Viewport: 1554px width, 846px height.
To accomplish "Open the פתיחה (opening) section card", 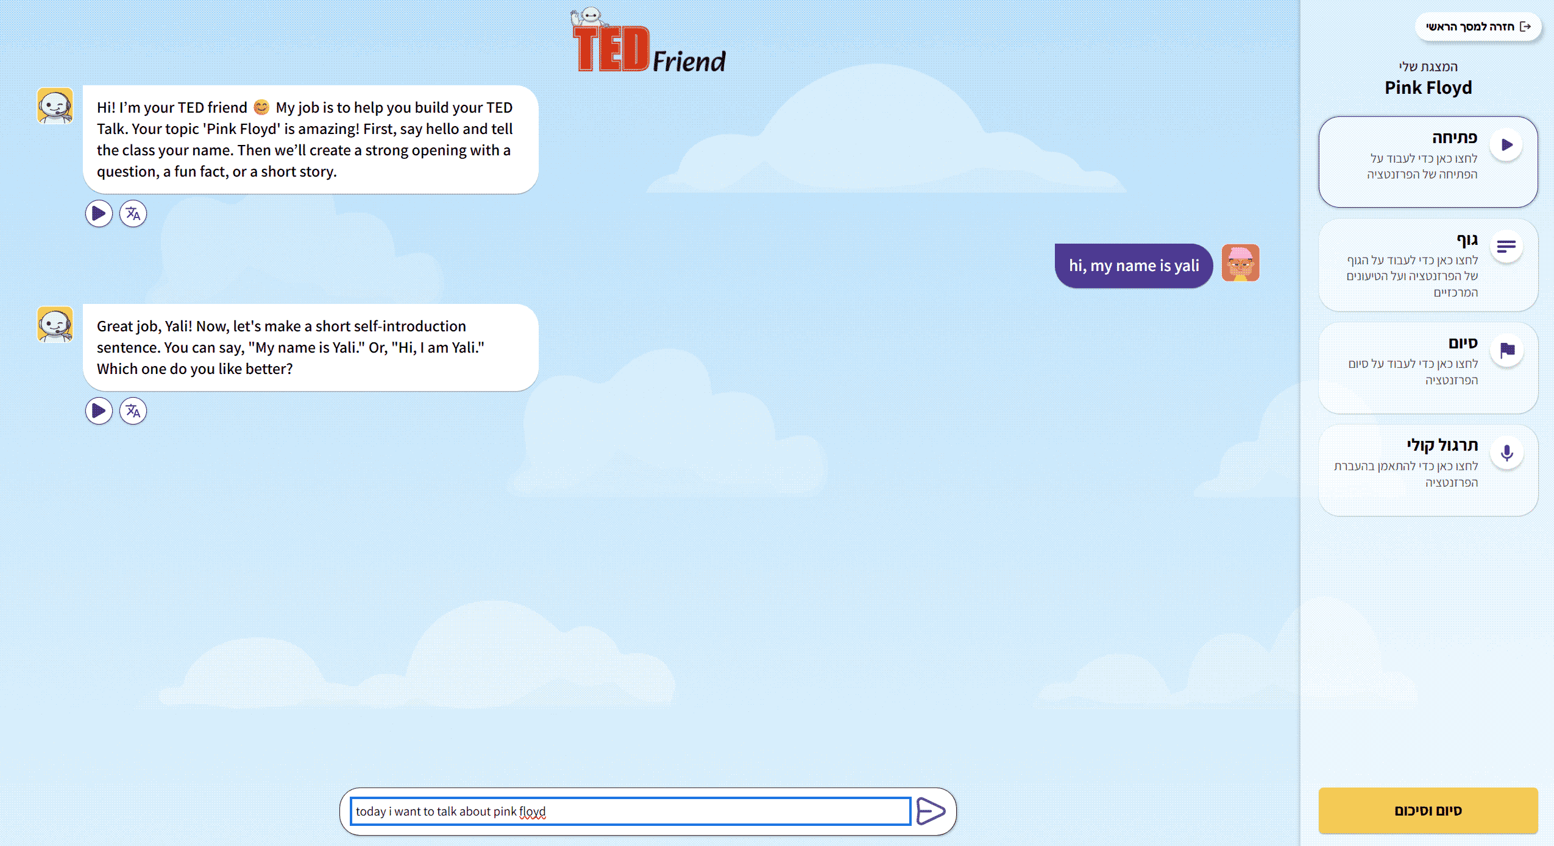I will tap(1428, 162).
